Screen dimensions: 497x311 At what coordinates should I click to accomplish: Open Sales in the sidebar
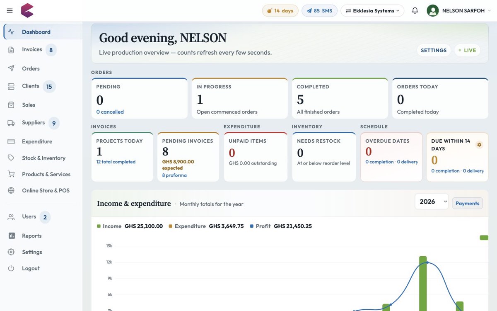click(43, 105)
